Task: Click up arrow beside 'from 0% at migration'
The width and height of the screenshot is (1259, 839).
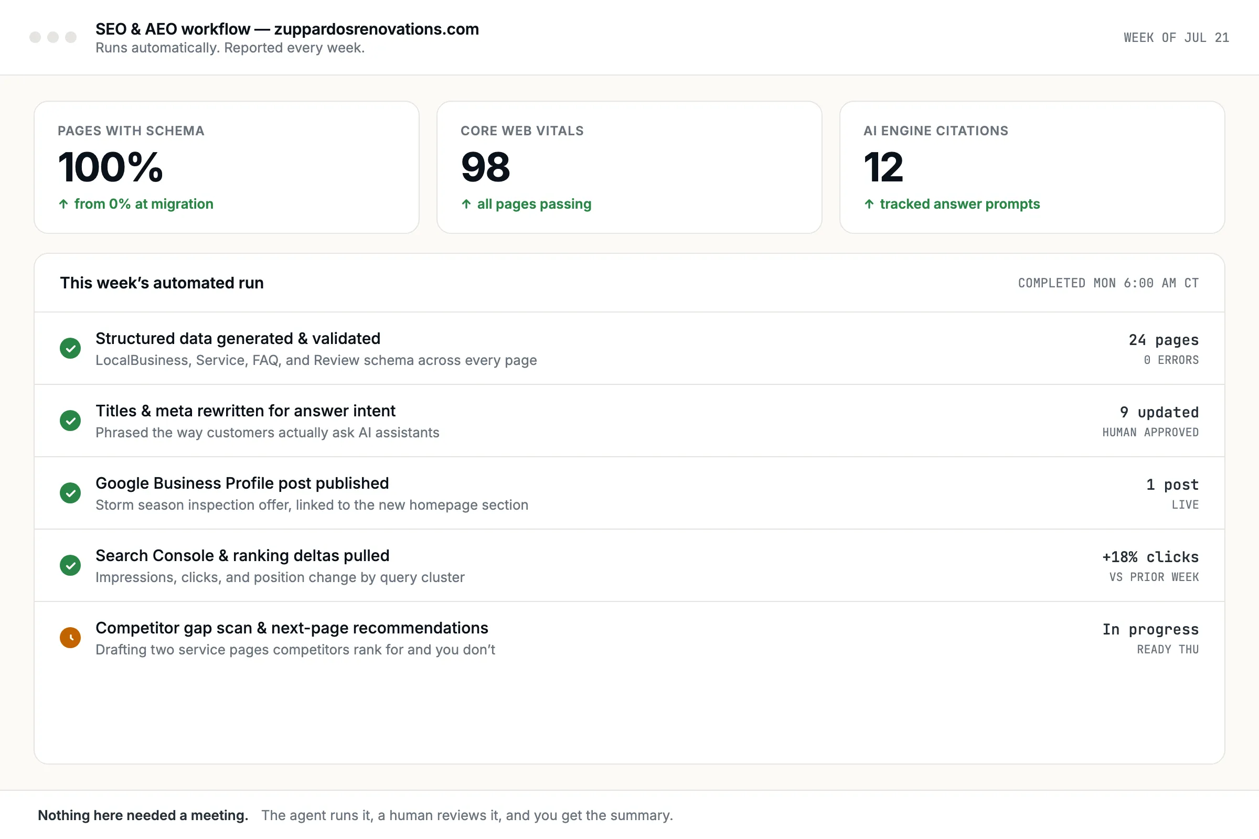Action: [63, 204]
